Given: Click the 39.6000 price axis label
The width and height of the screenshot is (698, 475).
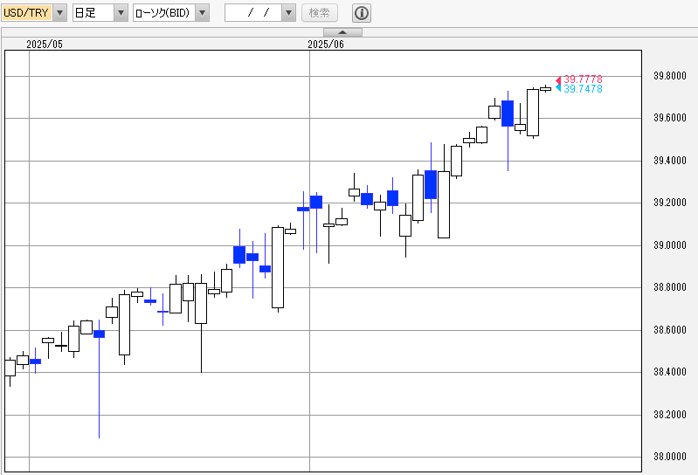Looking at the screenshot, I should point(670,118).
